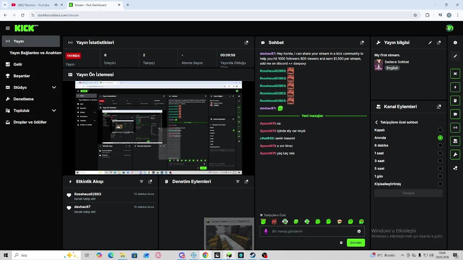463x260 pixels.
Task: Select the 1 saat radio option
Action: tap(440, 153)
